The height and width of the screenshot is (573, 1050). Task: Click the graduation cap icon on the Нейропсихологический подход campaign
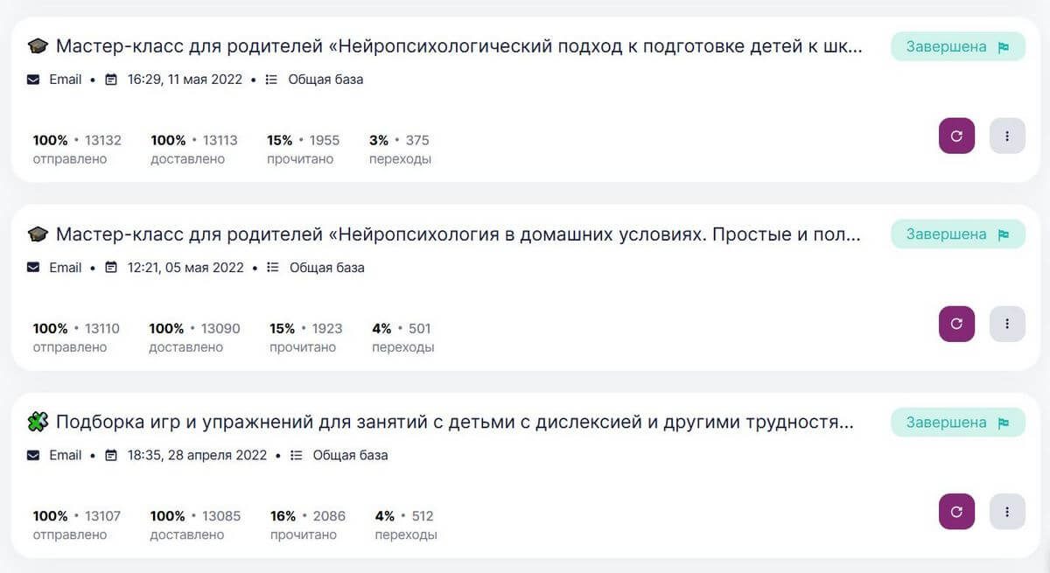pos(38,46)
